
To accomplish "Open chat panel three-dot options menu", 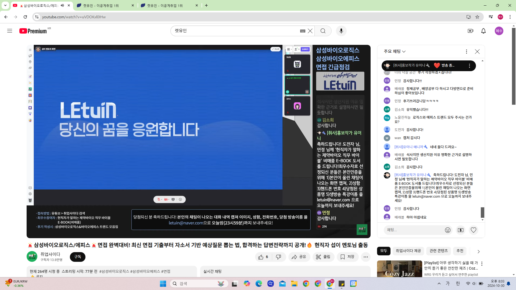I will pos(466,51).
